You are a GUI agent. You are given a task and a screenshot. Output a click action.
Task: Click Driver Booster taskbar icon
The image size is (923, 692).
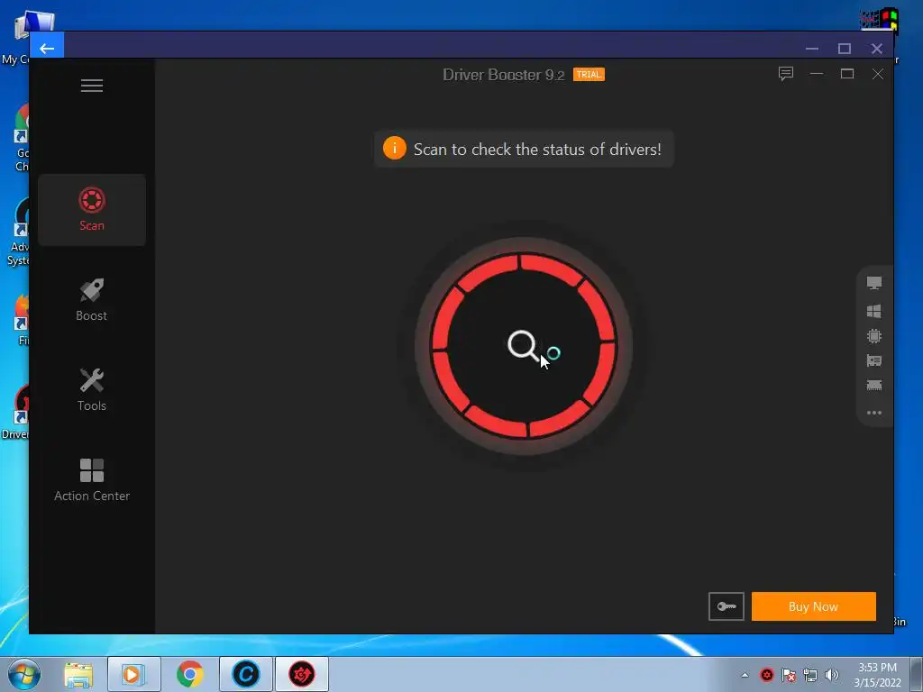coord(301,674)
